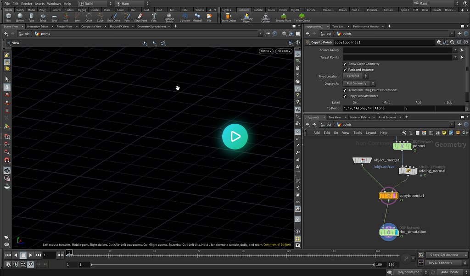This screenshot has width=470, height=276.
Task: Open the Main takes dropdown at top right
Action: coord(436,3)
